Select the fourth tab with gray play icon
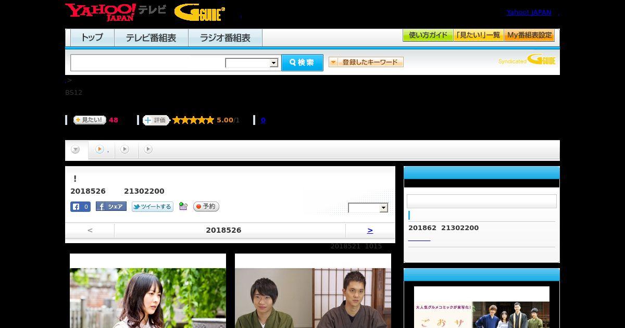This screenshot has height=328, width=625. (148, 149)
